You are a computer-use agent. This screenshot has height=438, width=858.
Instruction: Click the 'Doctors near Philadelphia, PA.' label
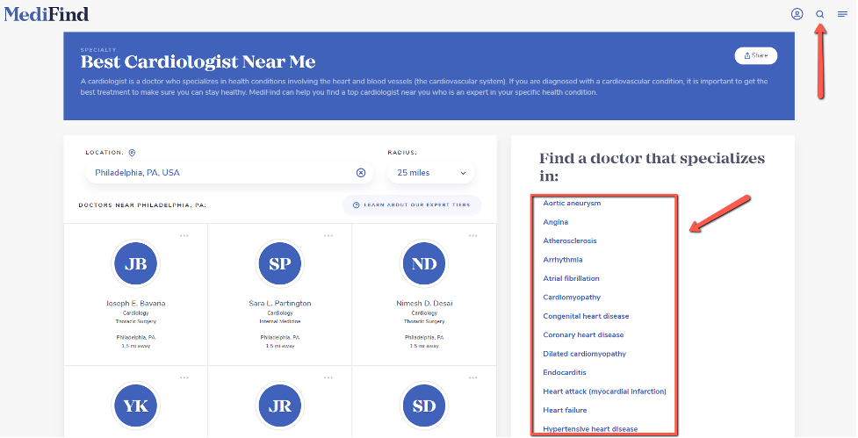[x=142, y=205]
